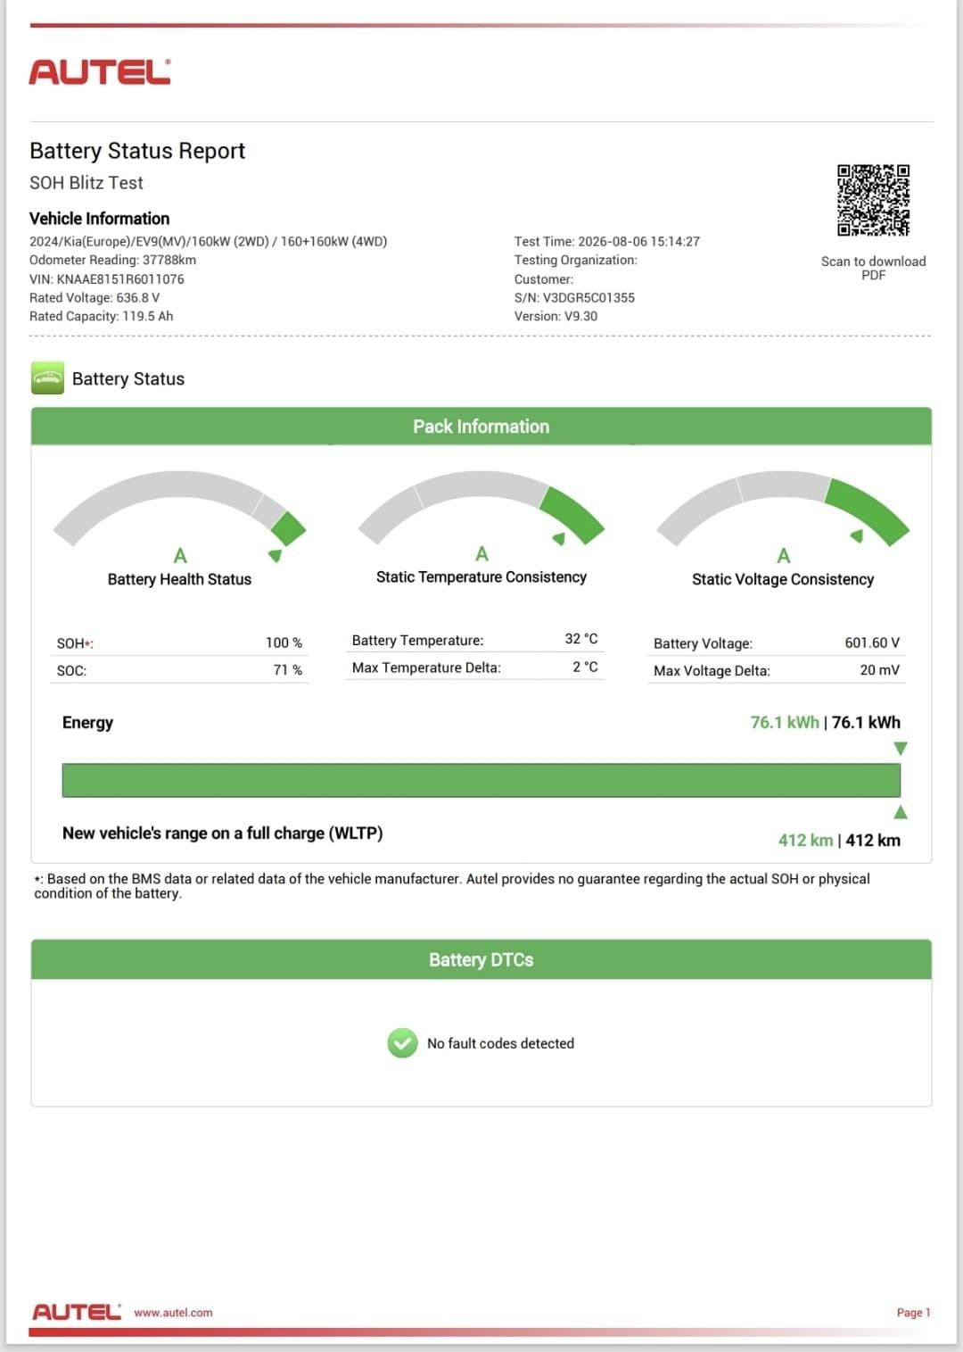The width and height of the screenshot is (963, 1352).
Task: Click the up-pointing marker below the energy bar
Action: point(901,812)
